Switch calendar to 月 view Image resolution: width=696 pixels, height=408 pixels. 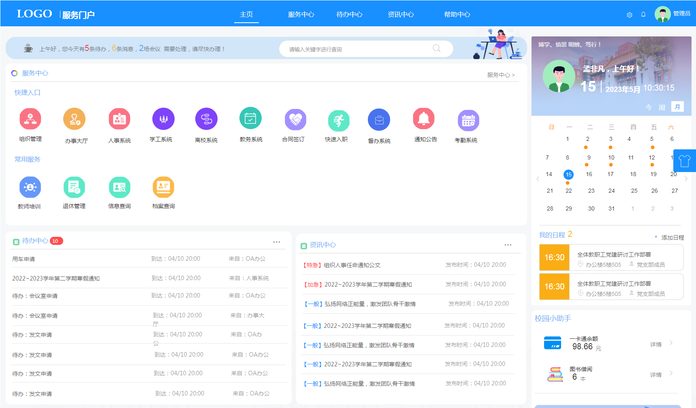pyautogui.click(x=677, y=107)
